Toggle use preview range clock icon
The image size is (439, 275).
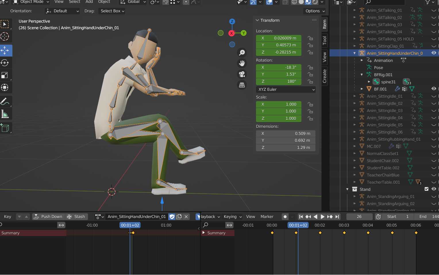pyautogui.click(x=378, y=217)
